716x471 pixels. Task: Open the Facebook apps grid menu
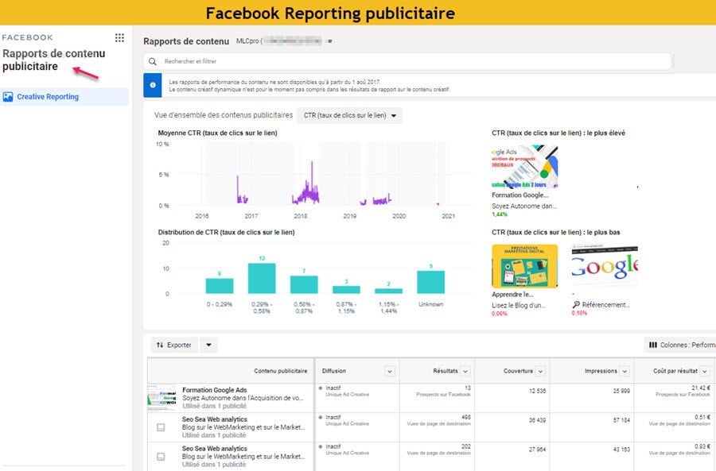coord(119,37)
